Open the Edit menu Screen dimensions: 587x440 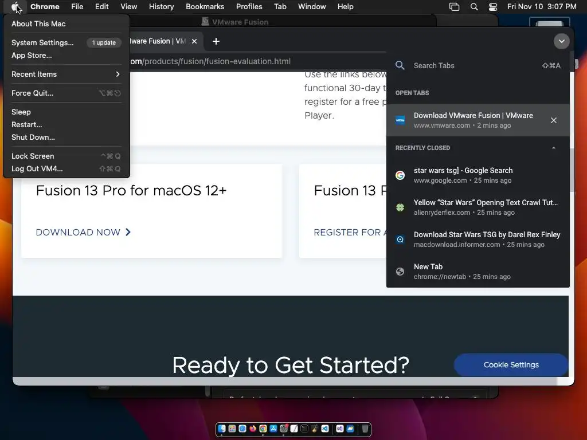tap(101, 6)
